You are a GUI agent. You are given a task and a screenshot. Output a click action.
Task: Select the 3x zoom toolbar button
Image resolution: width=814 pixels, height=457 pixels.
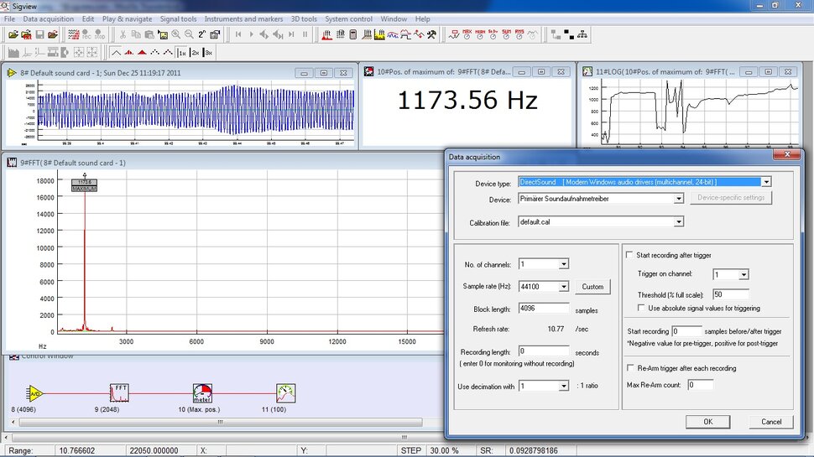pos(207,52)
